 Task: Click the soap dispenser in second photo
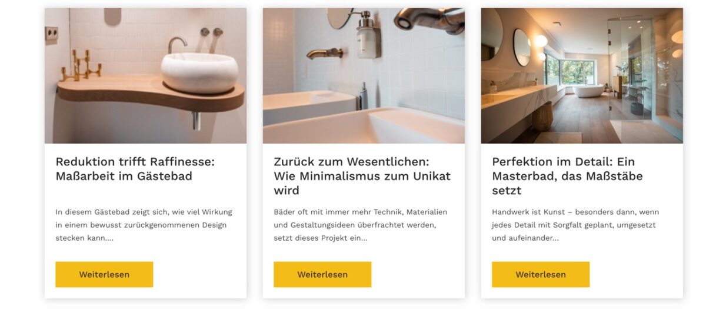tap(367, 35)
